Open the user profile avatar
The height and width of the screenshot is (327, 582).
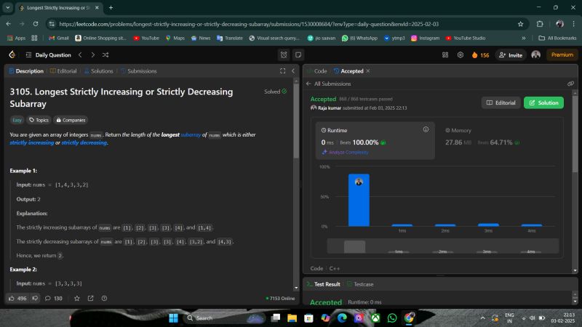coord(535,55)
